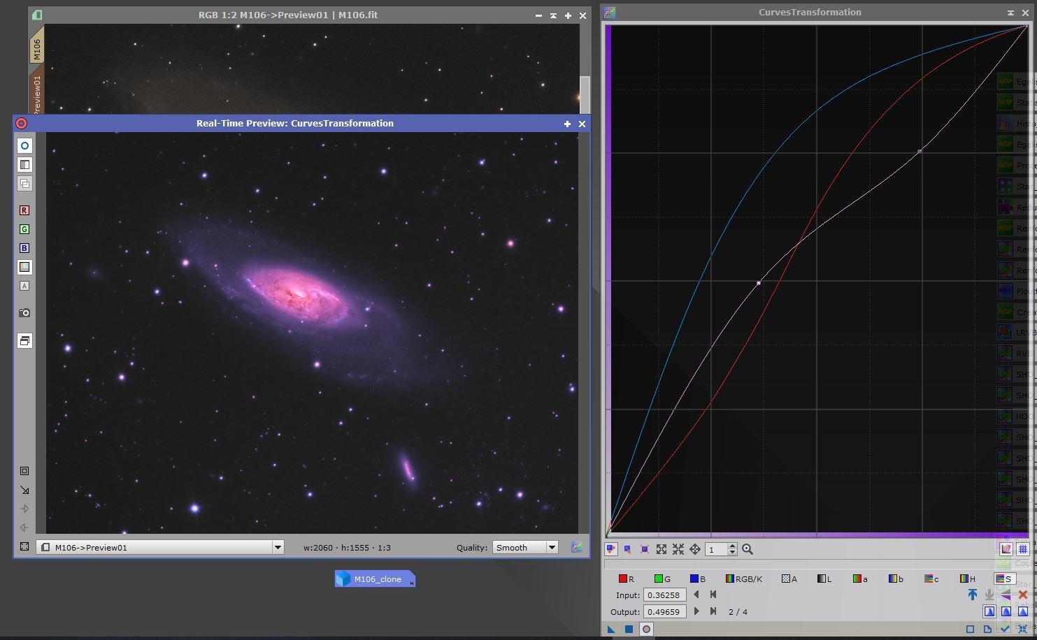Click the Input value field
Screen dimensions: 1037x640
664,595
